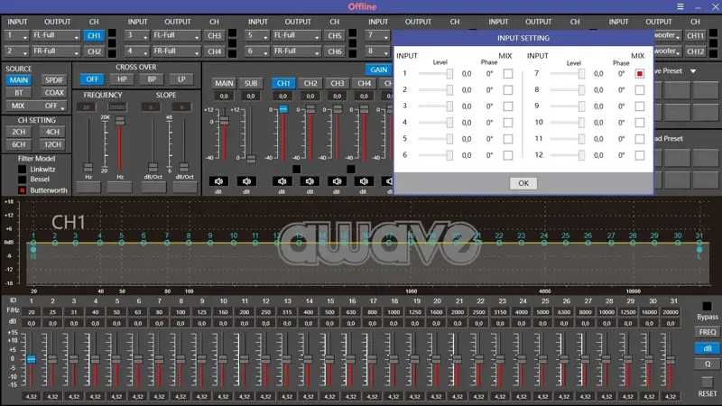Click CH1 speaker mute icon
Image resolution: width=722 pixels, height=406 pixels.
pos(282,180)
